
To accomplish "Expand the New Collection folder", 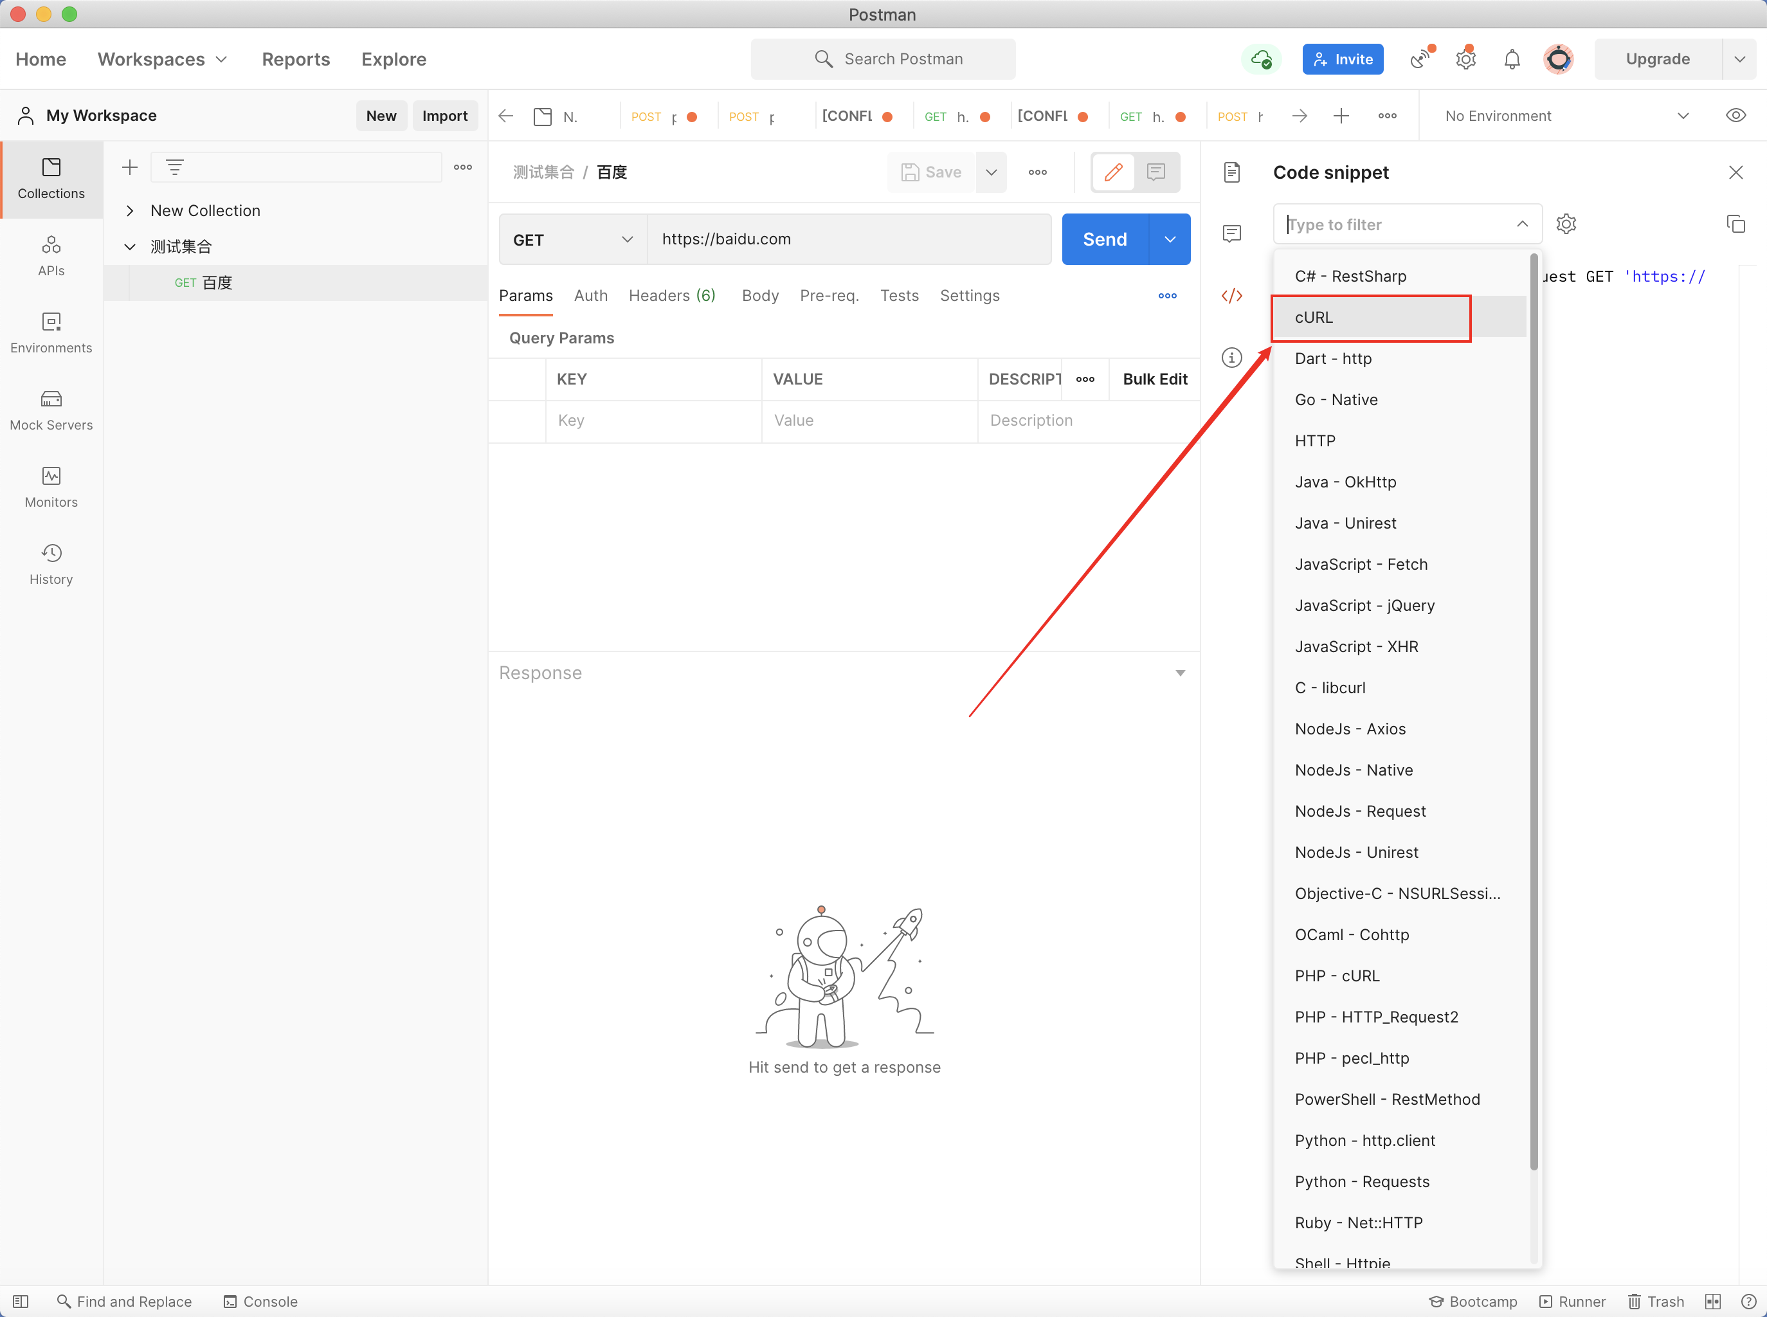I will coord(130,210).
